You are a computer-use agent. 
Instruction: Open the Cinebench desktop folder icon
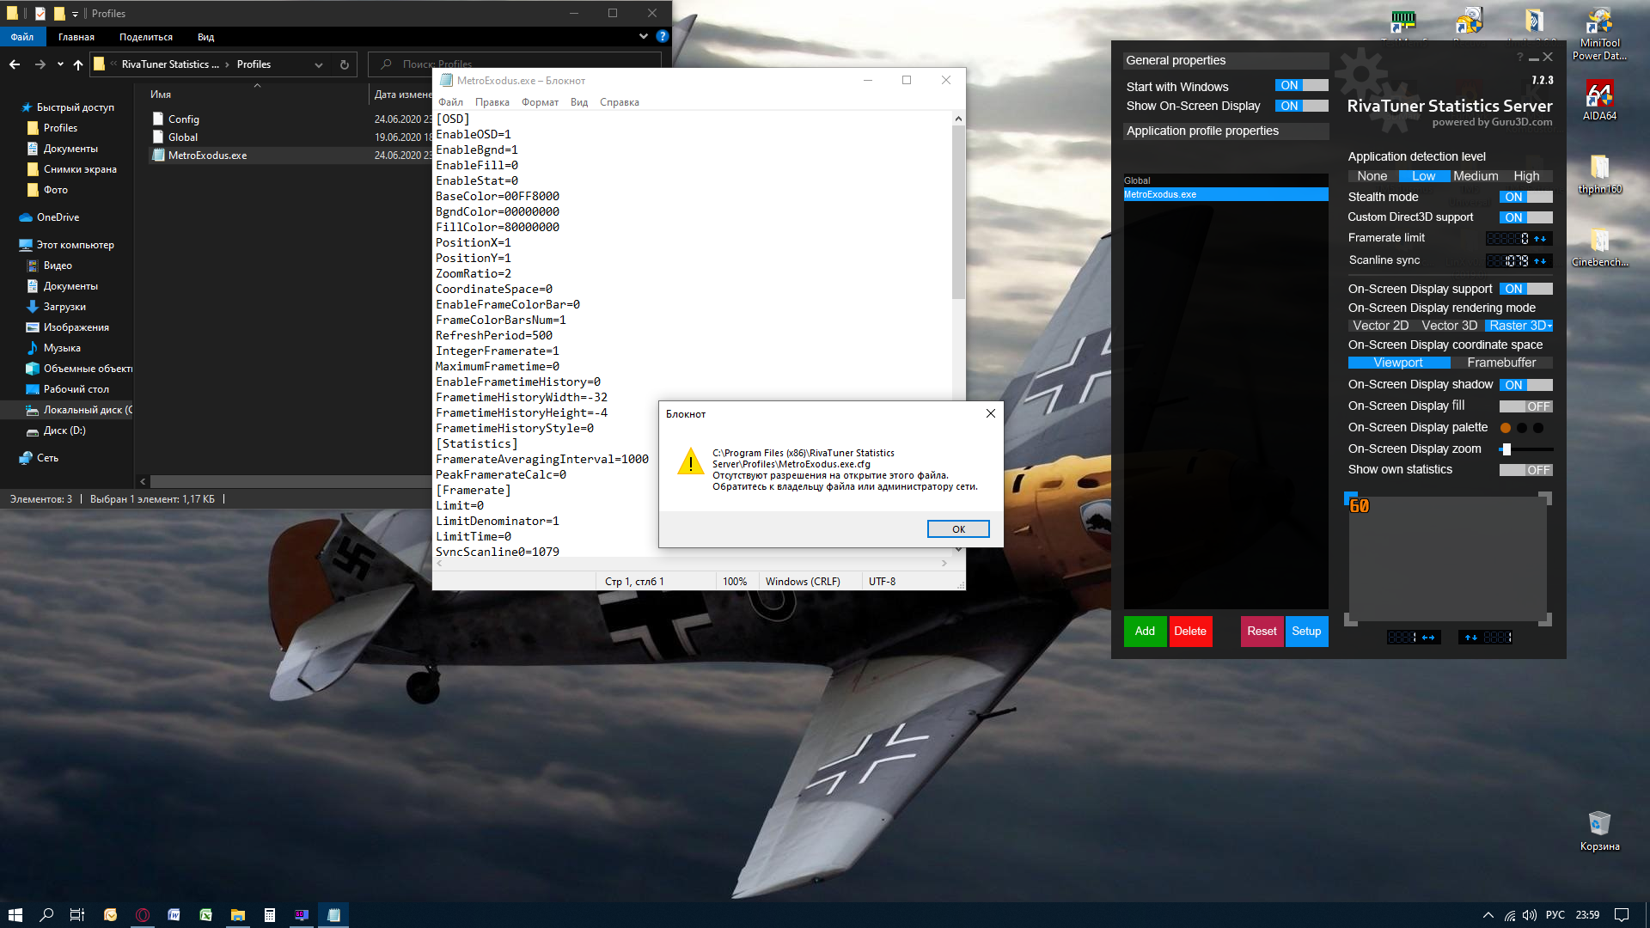click(1598, 242)
